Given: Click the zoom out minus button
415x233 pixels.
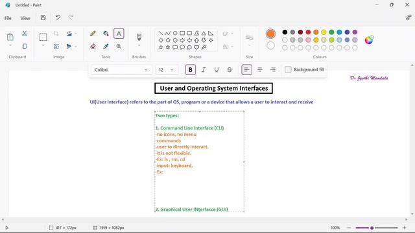Looking at the screenshot, I should coord(349,228).
